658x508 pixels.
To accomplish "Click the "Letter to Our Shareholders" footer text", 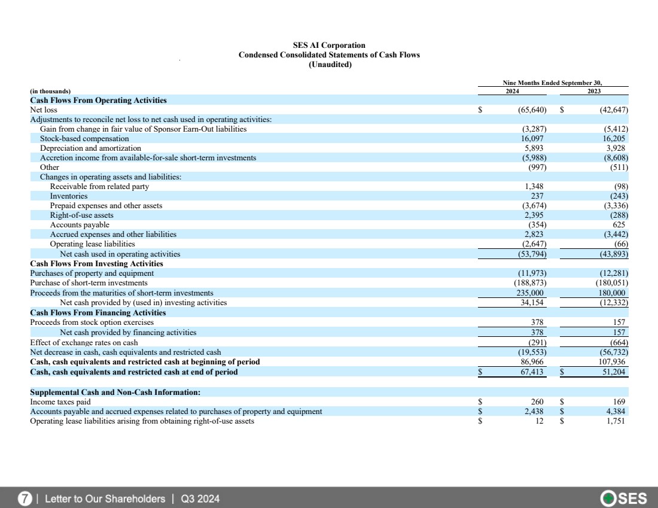I will coord(105,499).
